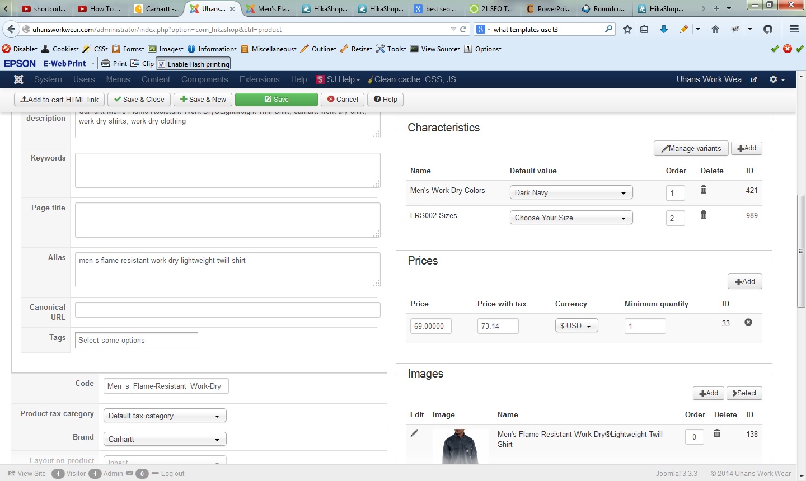Image resolution: width=806 pixels, height=481 pixels.
Task: Open the Content menu
Action: coord(156,79)
